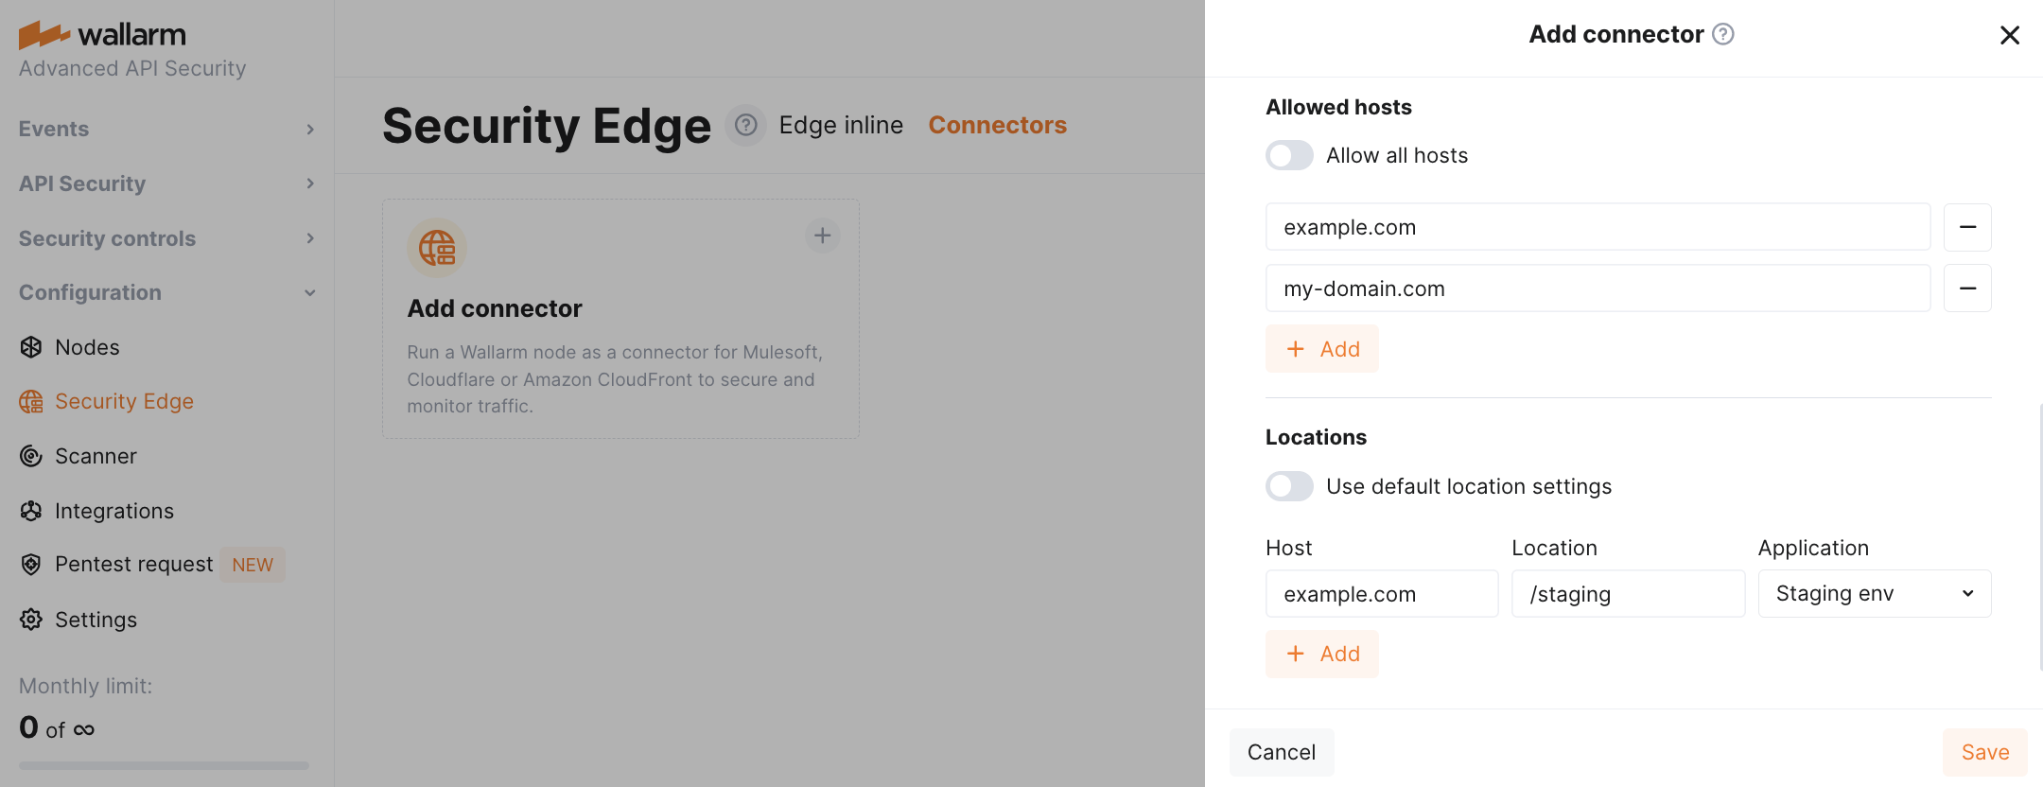Open Settings gear icon in sidebar
The height and width of the screenshot is (787, 2043).
click(x=31, y=620)
